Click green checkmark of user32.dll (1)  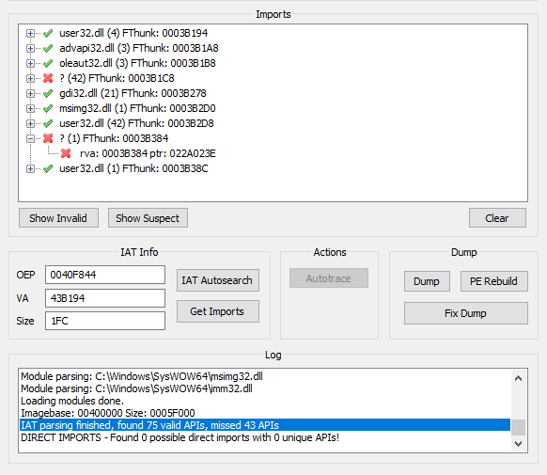48,168
